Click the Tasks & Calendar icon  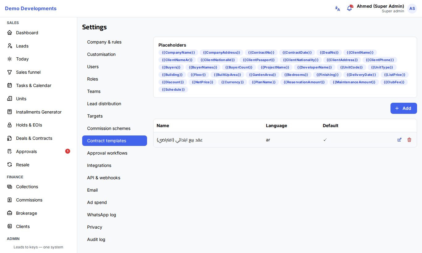10,85
